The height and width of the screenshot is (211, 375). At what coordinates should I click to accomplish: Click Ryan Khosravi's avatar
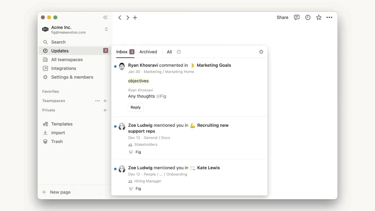tap(122, 67)
